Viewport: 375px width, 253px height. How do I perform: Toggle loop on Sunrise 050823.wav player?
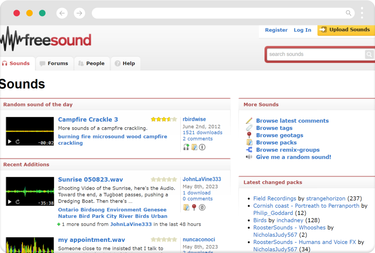point(18,202)
